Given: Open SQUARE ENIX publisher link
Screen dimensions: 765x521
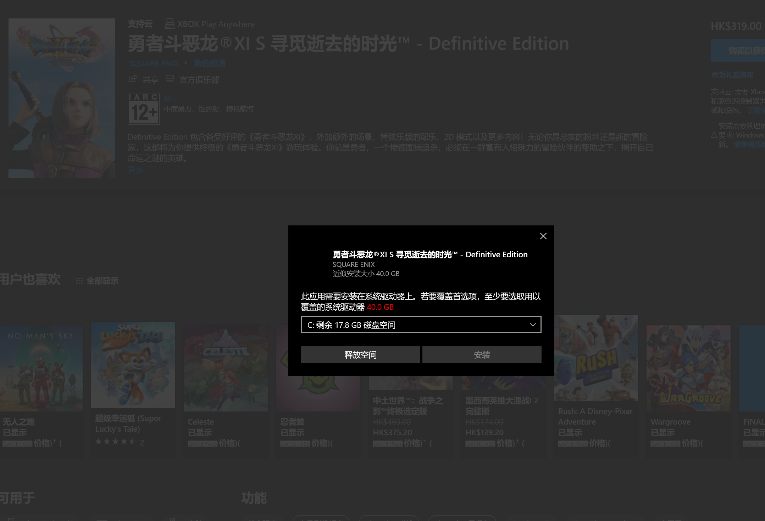Looking at the screenshot, I should pos(154,63).
